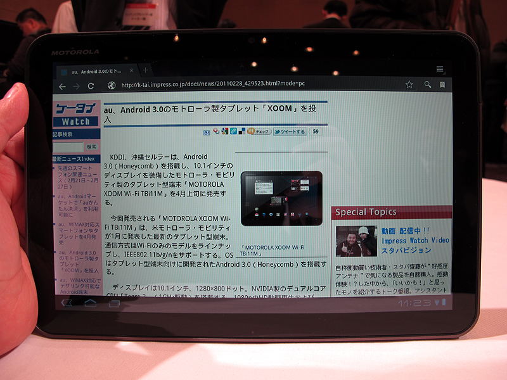Screen dimensions: 507x380
Task: Close the 'au, Android 3.0' tab
Action: (x=132, y=70)
